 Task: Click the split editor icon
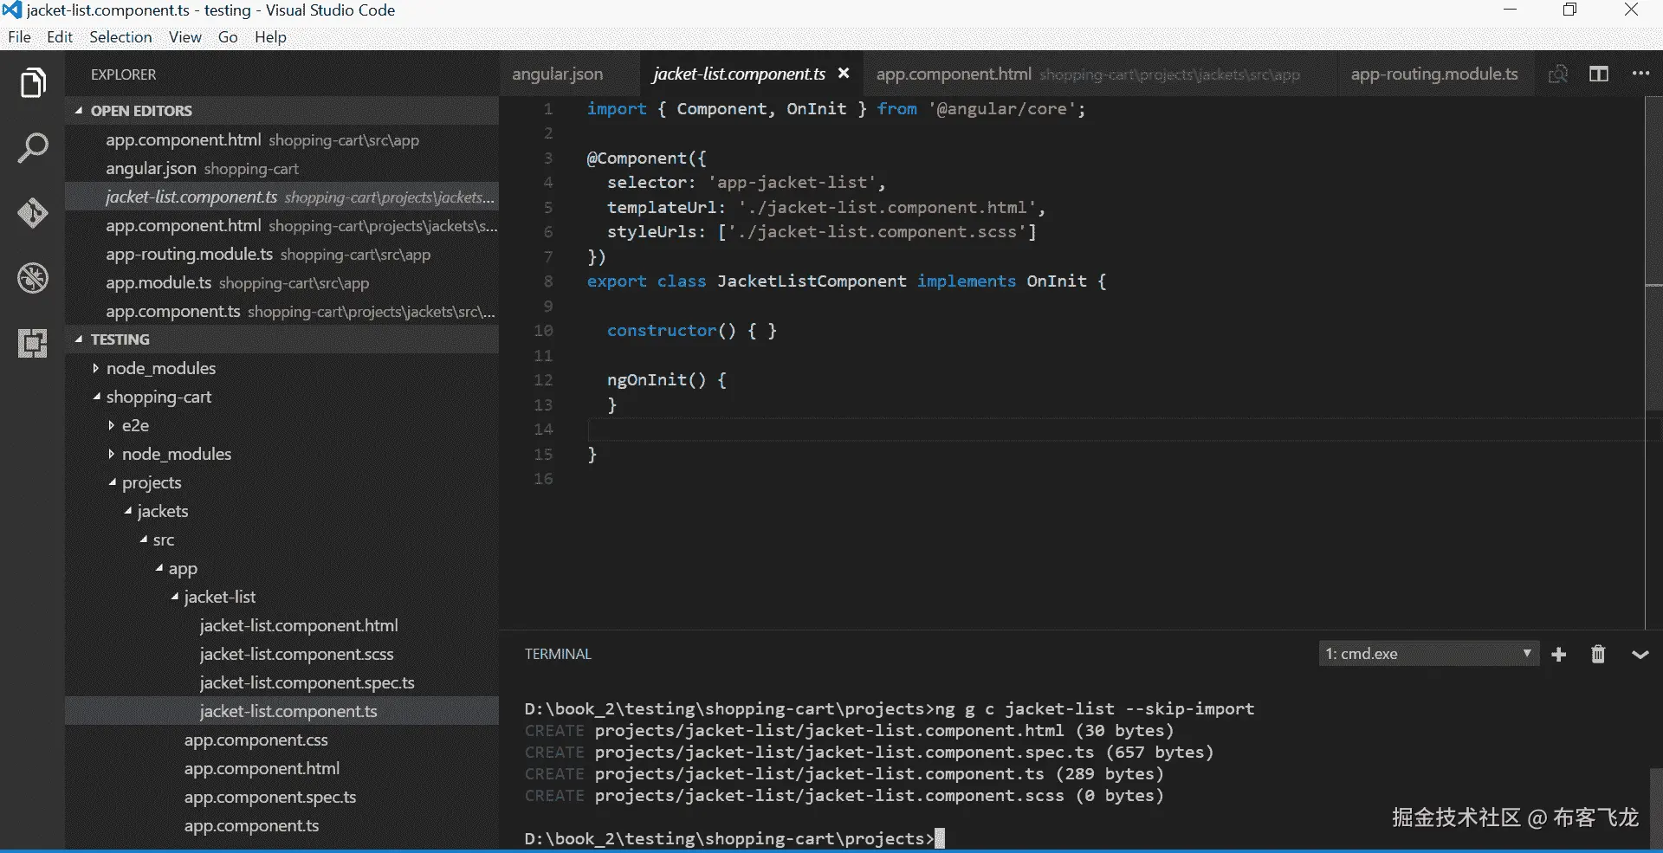click(x=1599, y=74)
